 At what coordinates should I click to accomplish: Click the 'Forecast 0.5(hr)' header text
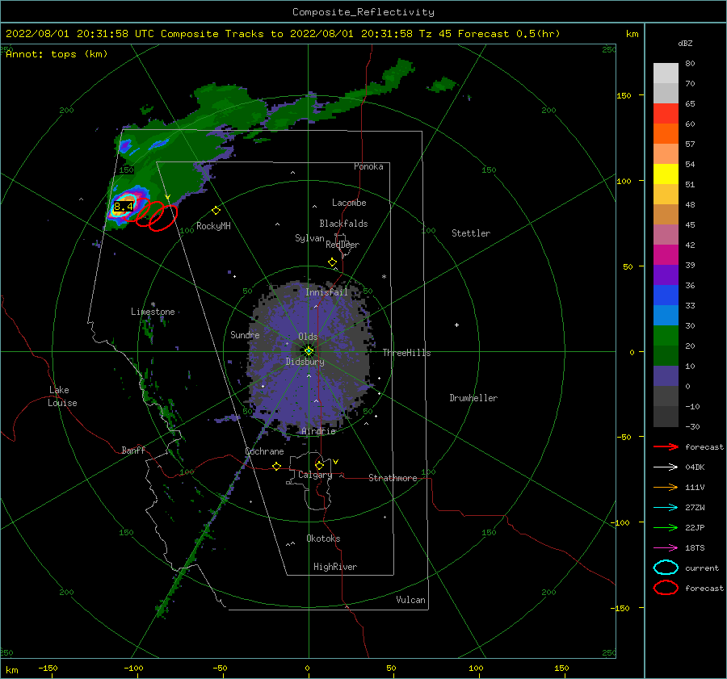point(509,34)
